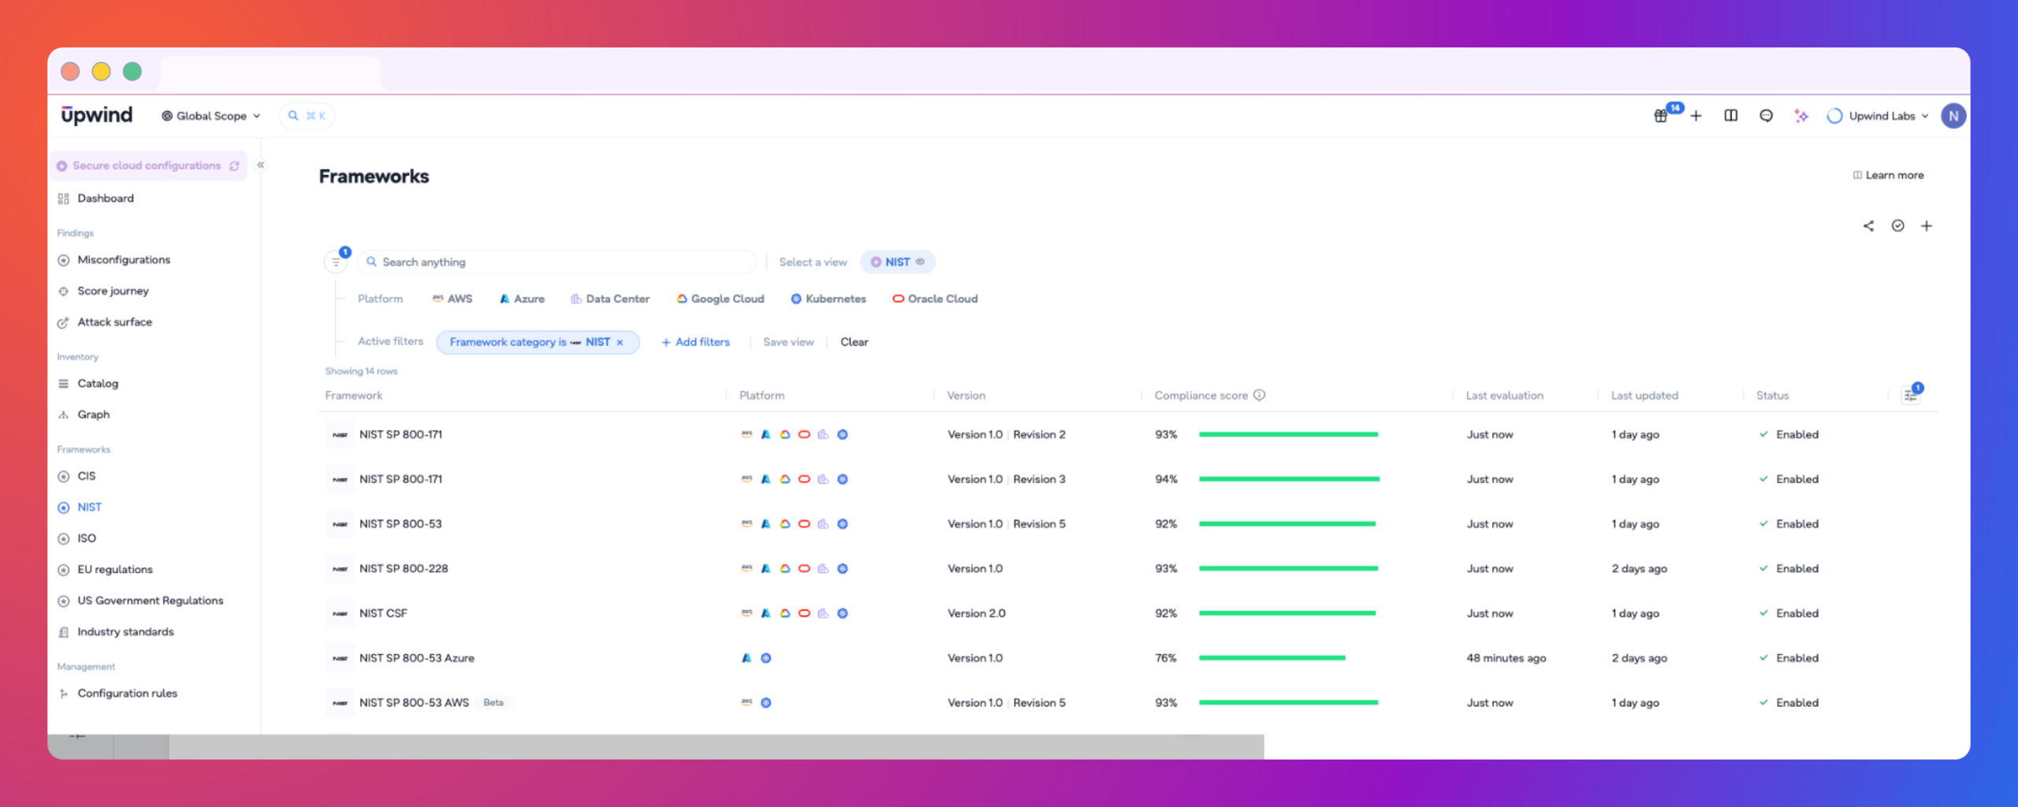Click the Upwind logo
This screenshot has width=2018, height=807.
[x=97, y=116]
